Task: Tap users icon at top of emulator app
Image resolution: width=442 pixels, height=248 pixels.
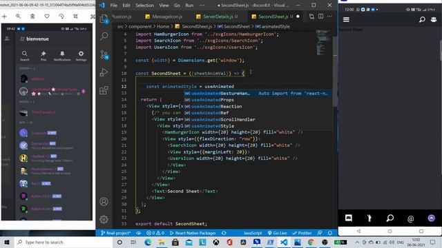Action: click(434, 19)
